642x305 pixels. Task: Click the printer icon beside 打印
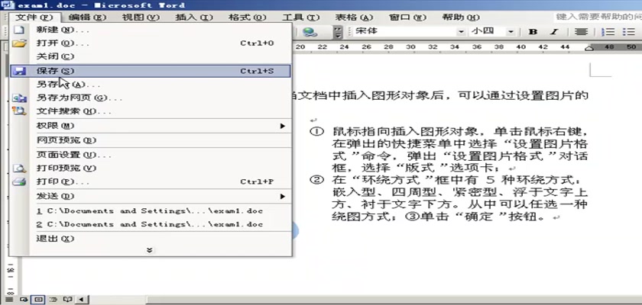click(19, 181)
